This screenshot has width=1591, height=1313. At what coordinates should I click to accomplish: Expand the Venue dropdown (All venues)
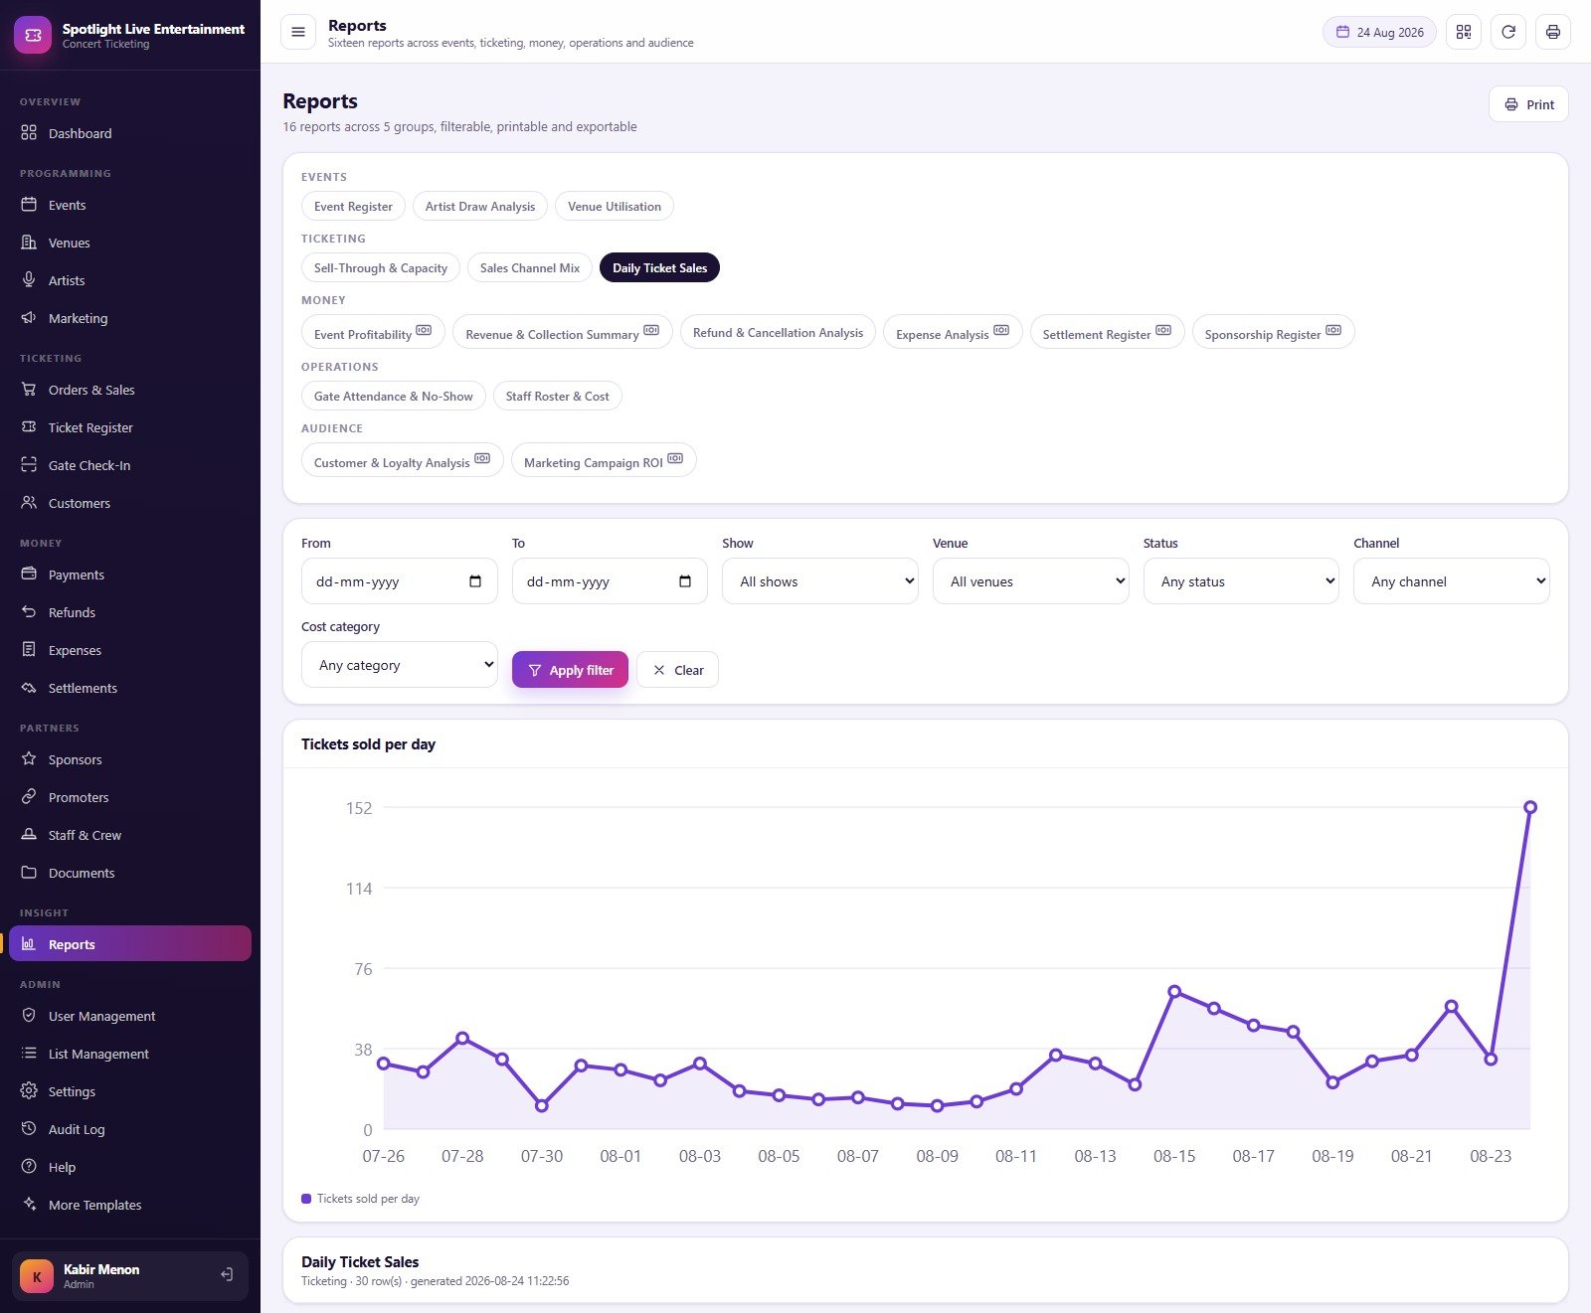(x=1031, y=581)
